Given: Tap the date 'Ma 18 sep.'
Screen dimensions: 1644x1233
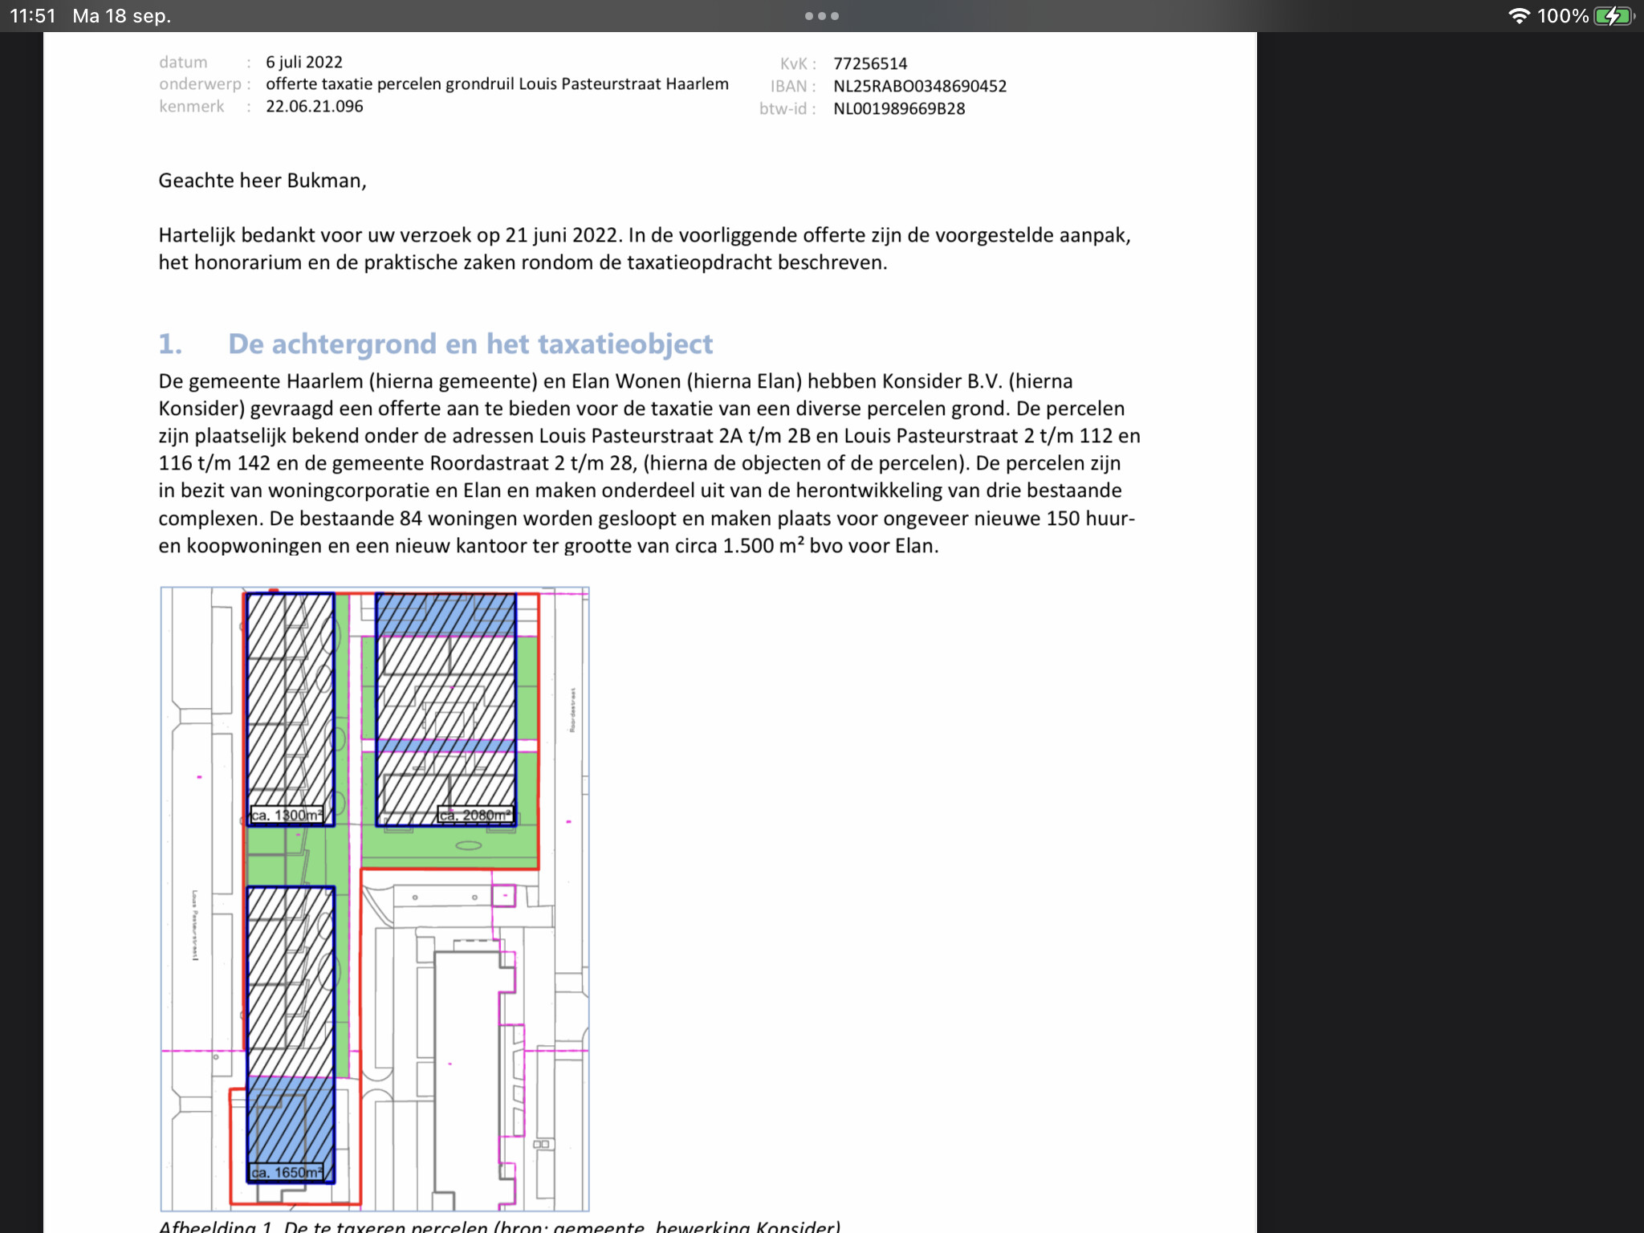Looking at the screenshot, I should (122, 16).
